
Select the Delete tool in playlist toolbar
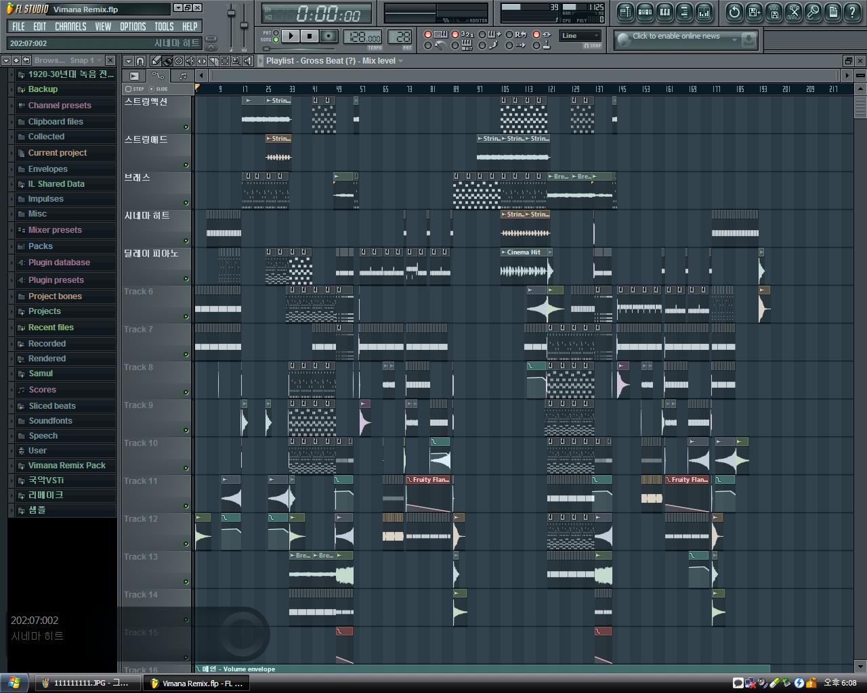179,61
